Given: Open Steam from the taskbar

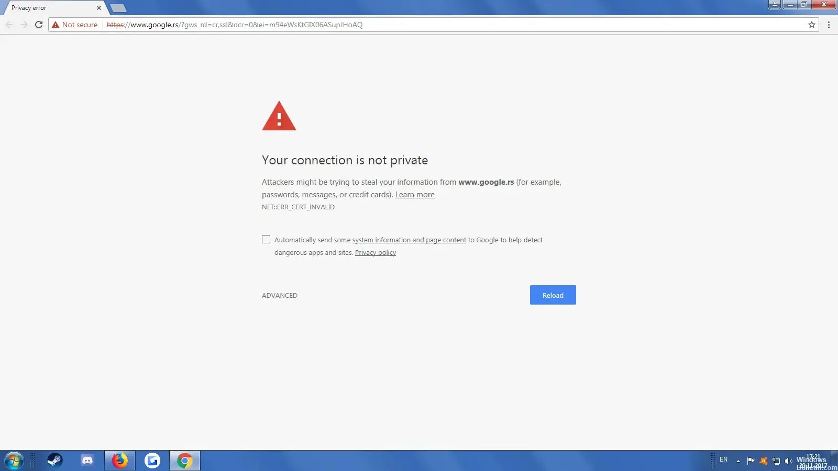Looking at the screenshot, I should click(54, 461).
